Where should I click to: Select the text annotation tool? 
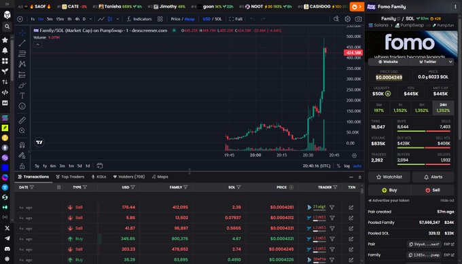22,96
